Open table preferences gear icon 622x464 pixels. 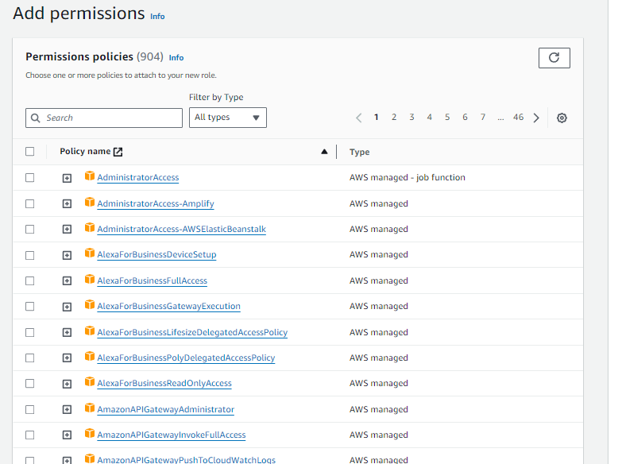coord(562,118)
